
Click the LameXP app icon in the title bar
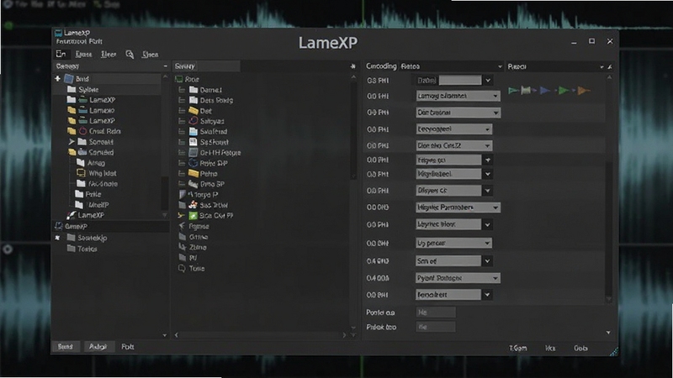coord(58,33)
